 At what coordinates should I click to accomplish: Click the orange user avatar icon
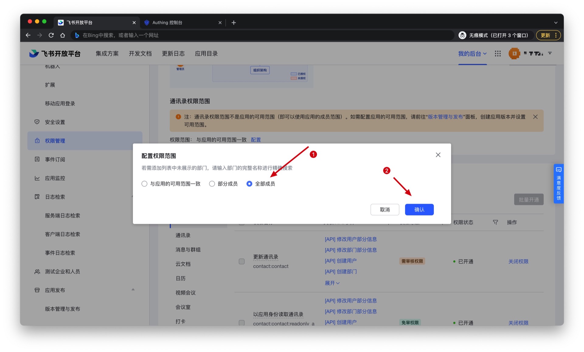[x=514, y=53]
